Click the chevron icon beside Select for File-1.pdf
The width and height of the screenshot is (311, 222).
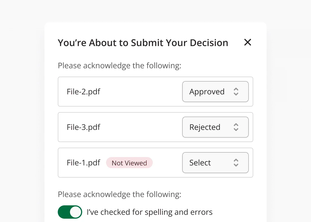coord(236,163)
